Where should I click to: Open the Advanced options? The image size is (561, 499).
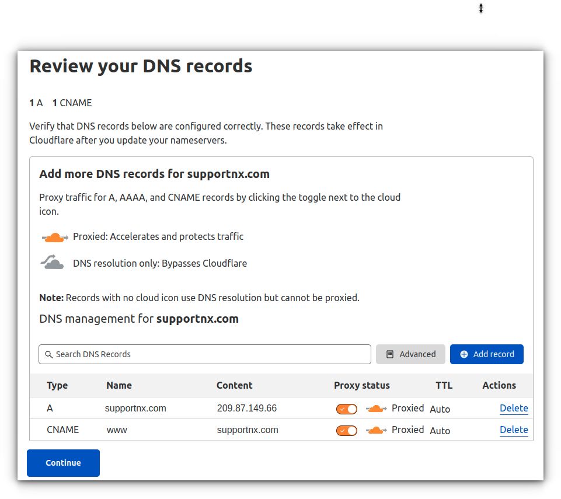pyautogui.click(x=410, y=354)
